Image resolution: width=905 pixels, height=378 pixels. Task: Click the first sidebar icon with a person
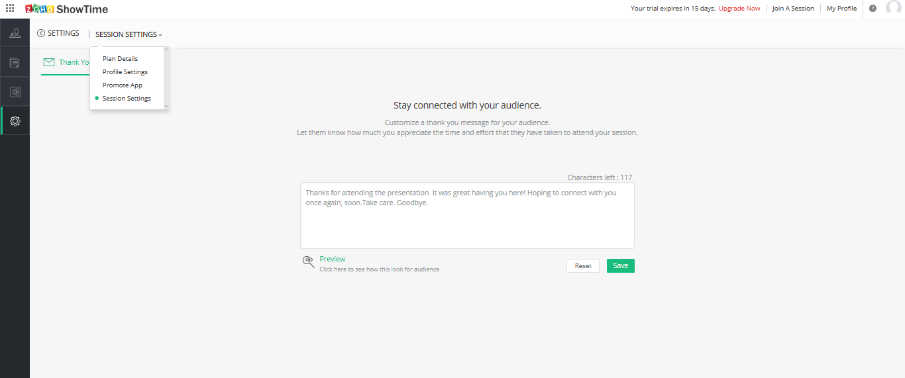pos(15,33)
